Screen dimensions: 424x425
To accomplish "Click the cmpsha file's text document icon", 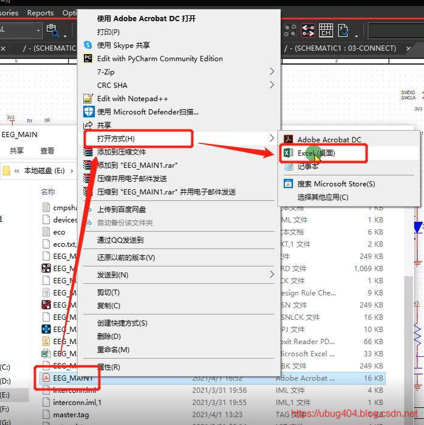I will [46, 207].
